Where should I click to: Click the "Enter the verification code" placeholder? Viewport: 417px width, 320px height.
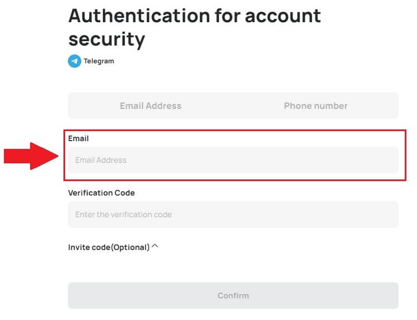[124, 214]
